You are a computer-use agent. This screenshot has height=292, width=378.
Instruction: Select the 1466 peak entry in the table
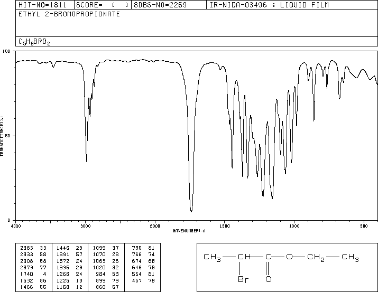[x=33, y=287]
